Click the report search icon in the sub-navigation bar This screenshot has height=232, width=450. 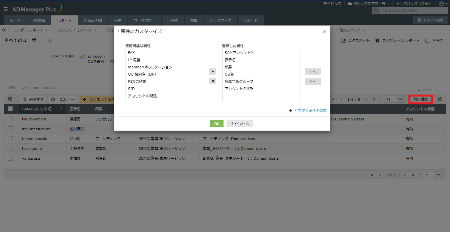[4, 30]
